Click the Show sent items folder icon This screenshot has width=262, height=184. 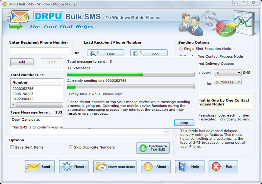tap(101, 167)
